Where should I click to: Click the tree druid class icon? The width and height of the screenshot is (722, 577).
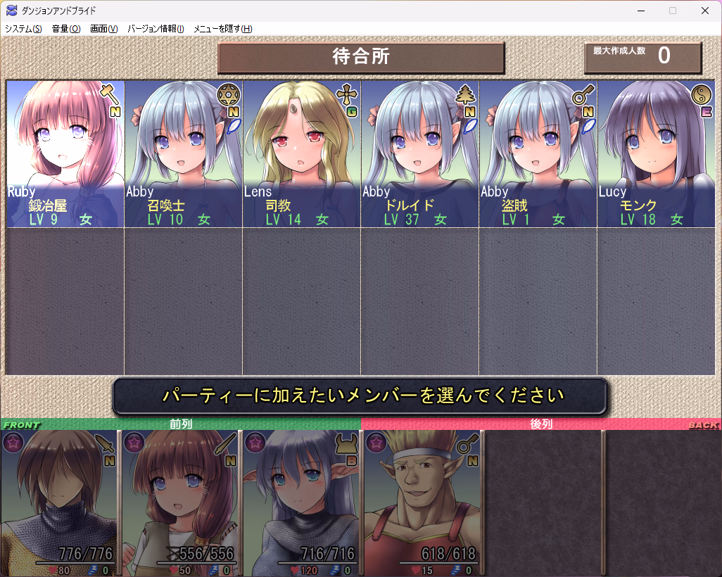point(464,93)
